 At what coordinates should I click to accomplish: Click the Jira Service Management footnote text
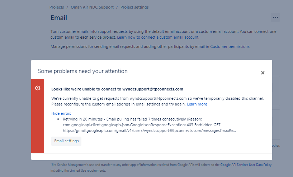(161, 167)
